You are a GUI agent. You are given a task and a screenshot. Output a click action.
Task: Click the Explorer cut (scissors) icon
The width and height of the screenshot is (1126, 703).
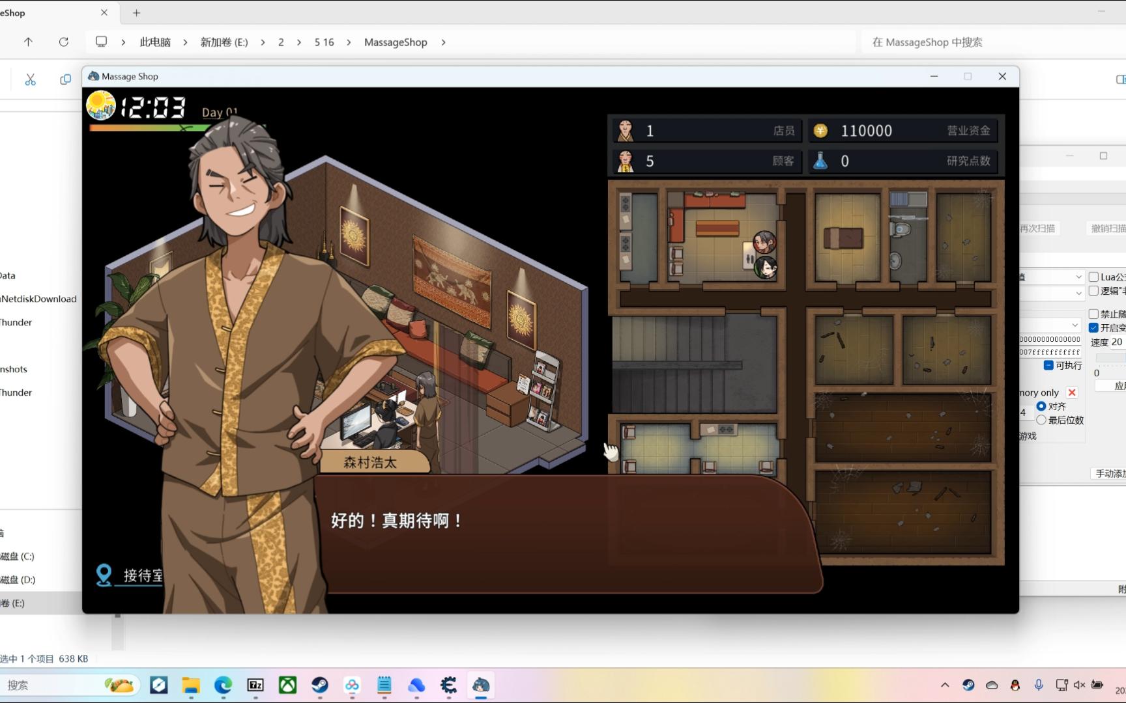pyautogui.click(x=30, y=79)
